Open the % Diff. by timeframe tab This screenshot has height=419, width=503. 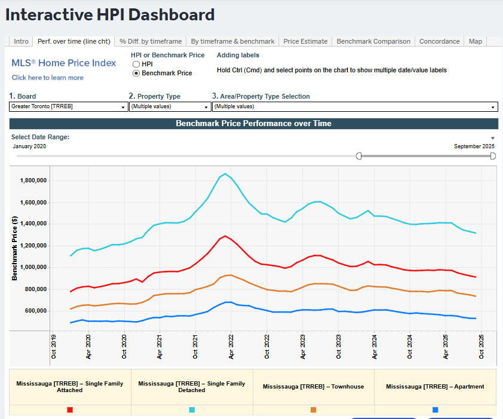point(151,41)
